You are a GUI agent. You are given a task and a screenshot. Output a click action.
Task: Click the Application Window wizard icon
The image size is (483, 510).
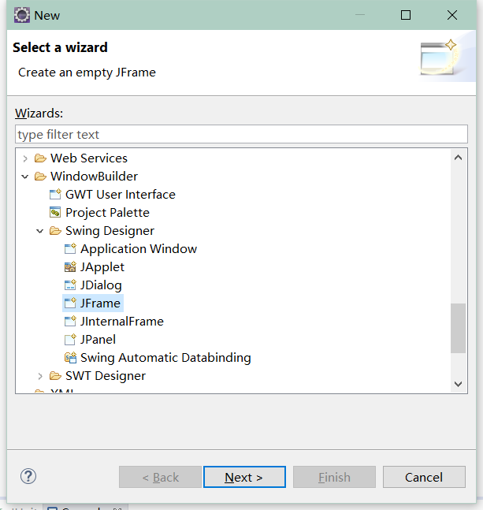[70, 249]
